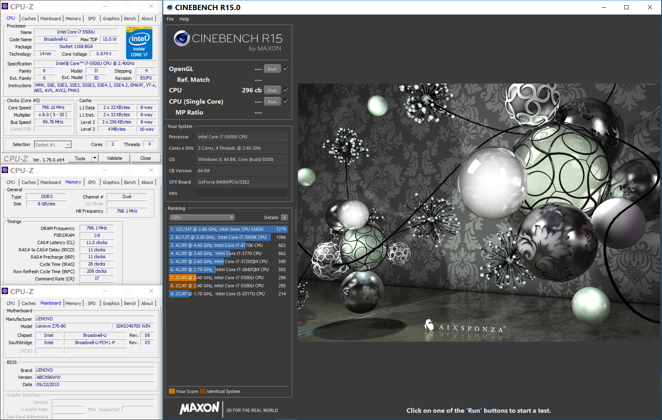
Task: Click the Name field Intel Core i7 5500U
Action: 76,32
